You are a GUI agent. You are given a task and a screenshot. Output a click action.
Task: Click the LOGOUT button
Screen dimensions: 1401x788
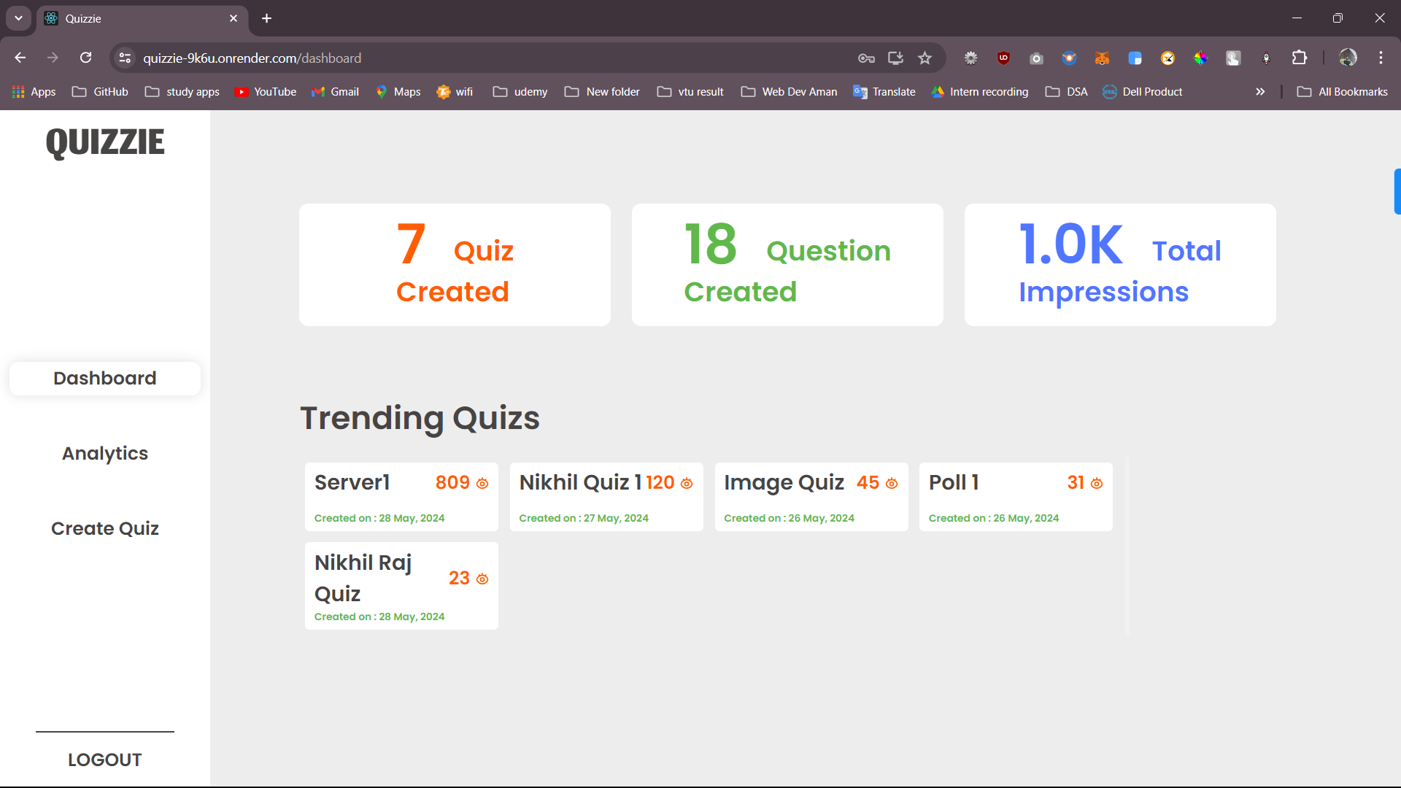(x=105, y=760)
